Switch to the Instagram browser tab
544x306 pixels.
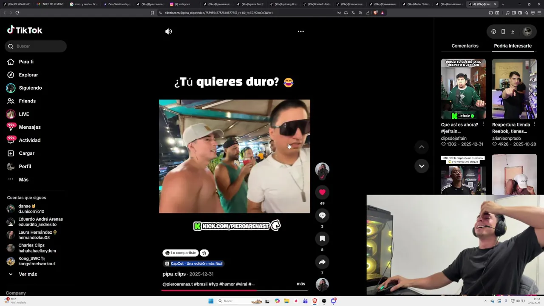(x=182, y=4)
